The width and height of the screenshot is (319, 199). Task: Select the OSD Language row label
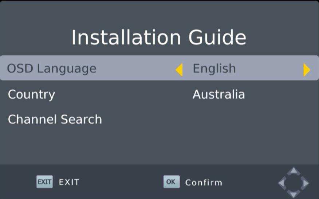pyautogui.click(x=52, y=69)
